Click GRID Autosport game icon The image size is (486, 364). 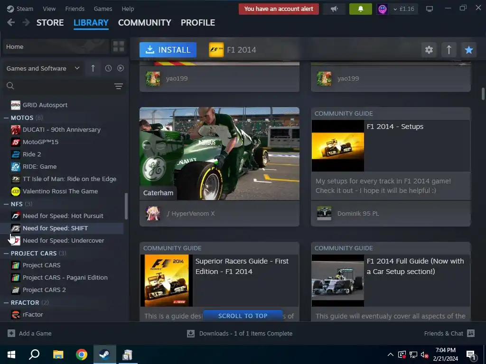(16, 105)
